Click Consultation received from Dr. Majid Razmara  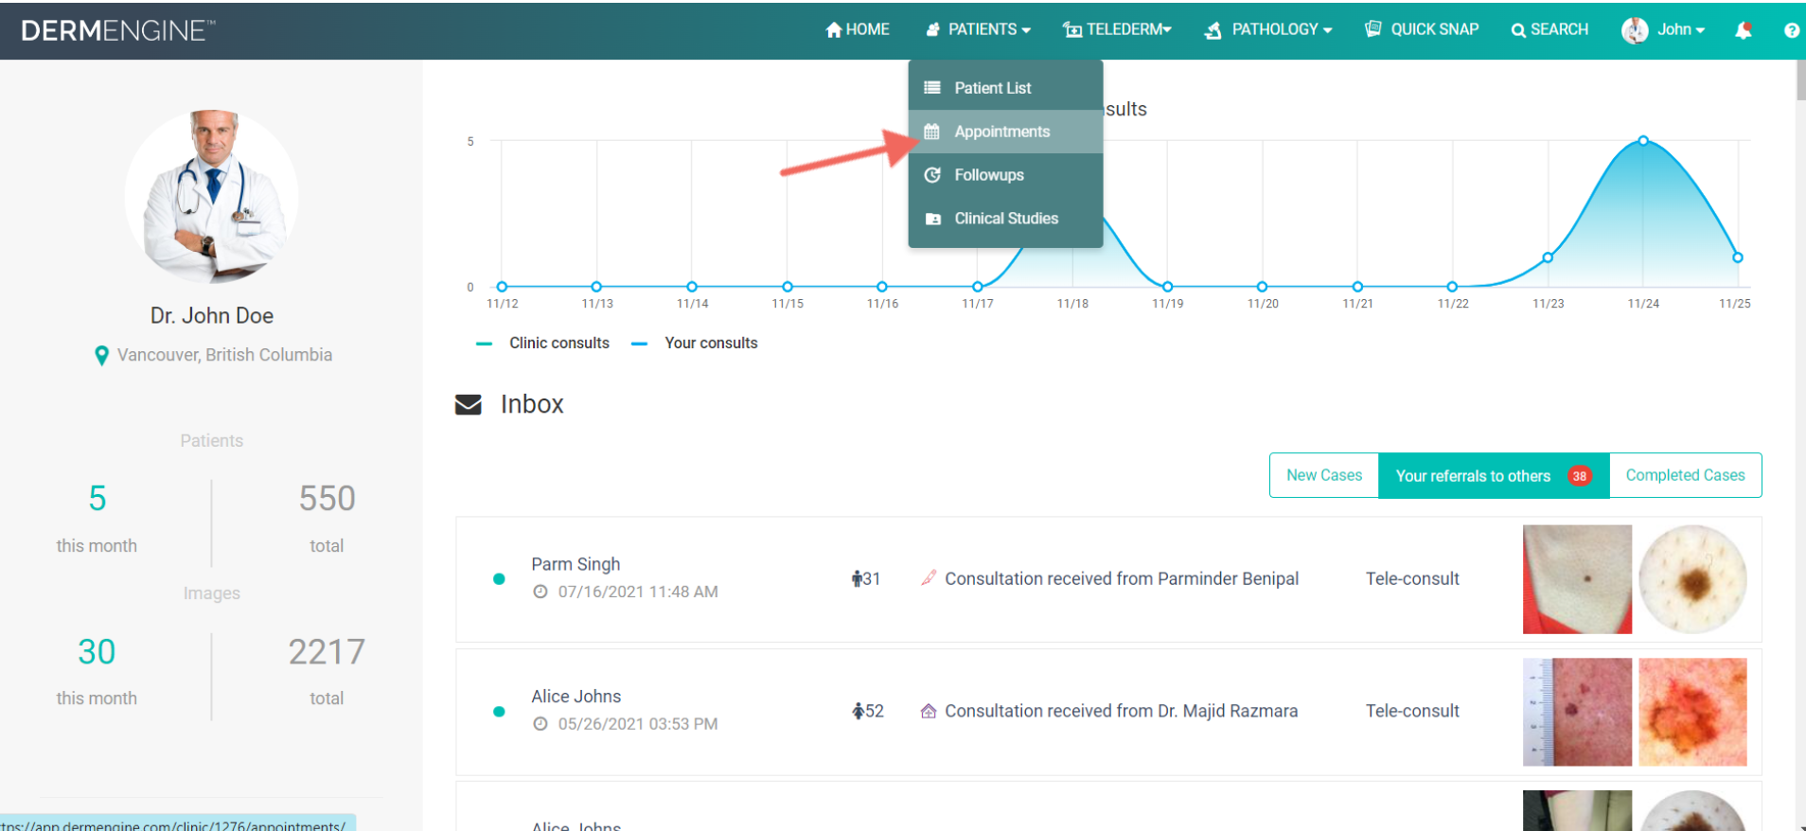pyautogui.click(x=1122, y=711)
